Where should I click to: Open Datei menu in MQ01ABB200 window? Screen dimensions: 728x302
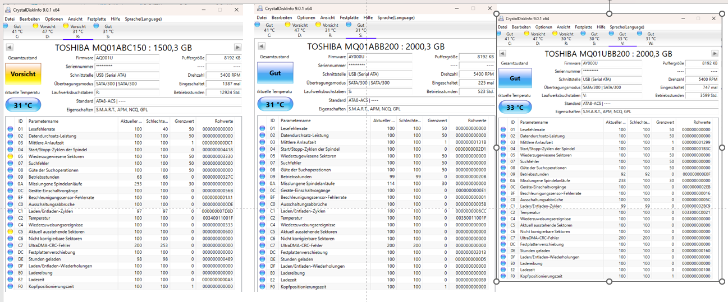(262, 18)
